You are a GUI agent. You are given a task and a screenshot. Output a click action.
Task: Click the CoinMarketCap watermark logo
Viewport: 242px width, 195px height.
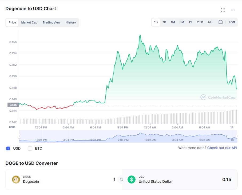(x=218, y=97)
